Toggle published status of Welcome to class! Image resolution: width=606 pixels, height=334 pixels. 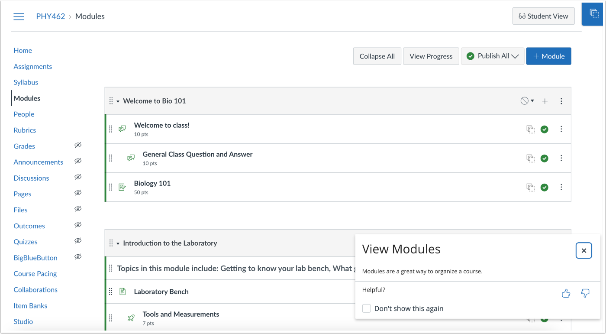point(545,129)
